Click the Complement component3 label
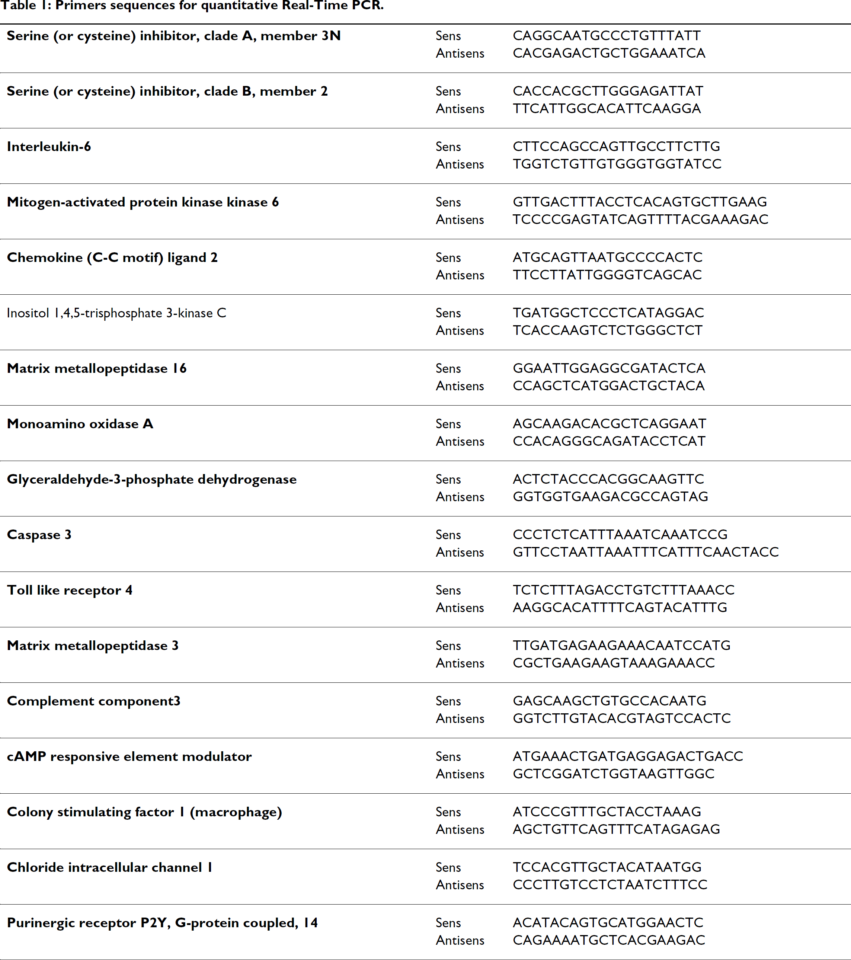Viewport: 851px width, 960px height. coord(93,701)
